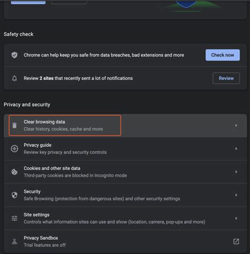Click the Privacy guide compass icon
Viewport: 250px width, 254px height.
14,149
